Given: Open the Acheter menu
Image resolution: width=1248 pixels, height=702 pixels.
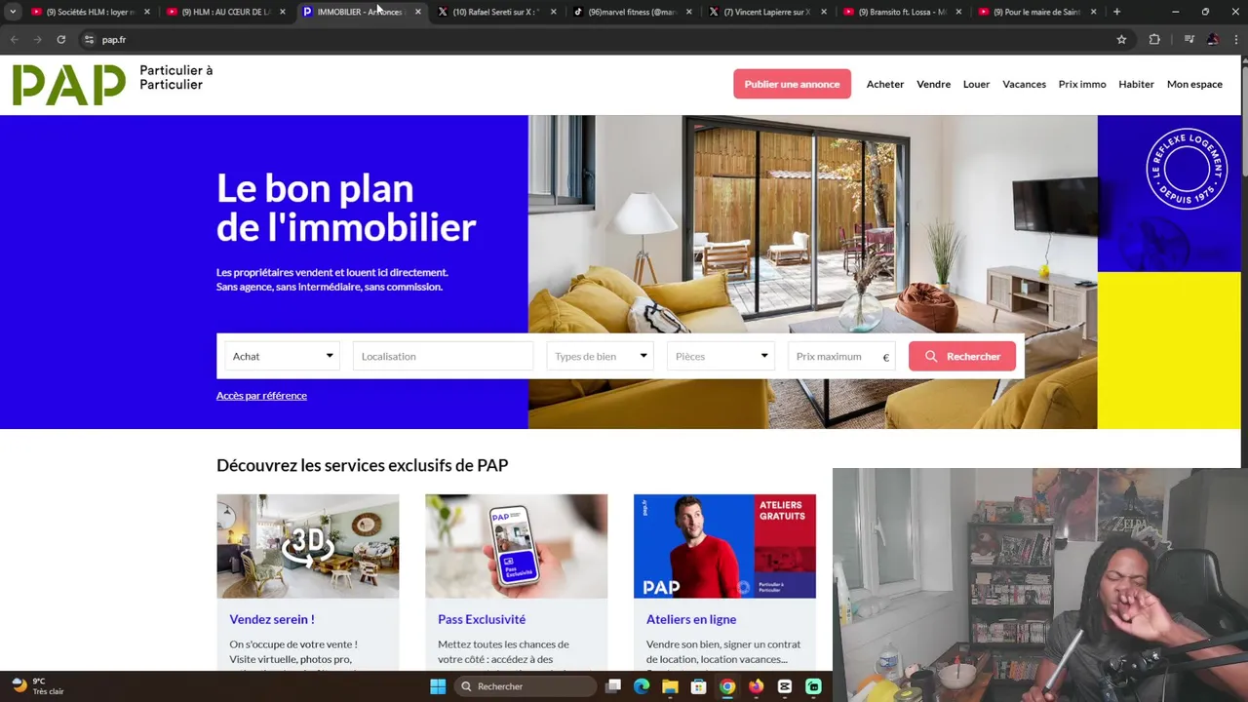Looking at the screenshot, I should tap(885, 84).
